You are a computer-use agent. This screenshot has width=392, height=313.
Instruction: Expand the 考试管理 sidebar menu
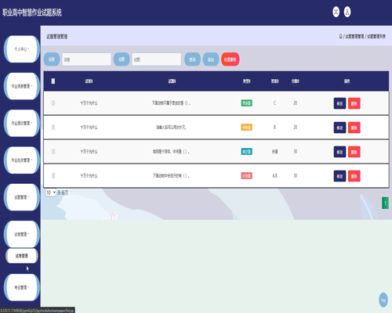22,287
